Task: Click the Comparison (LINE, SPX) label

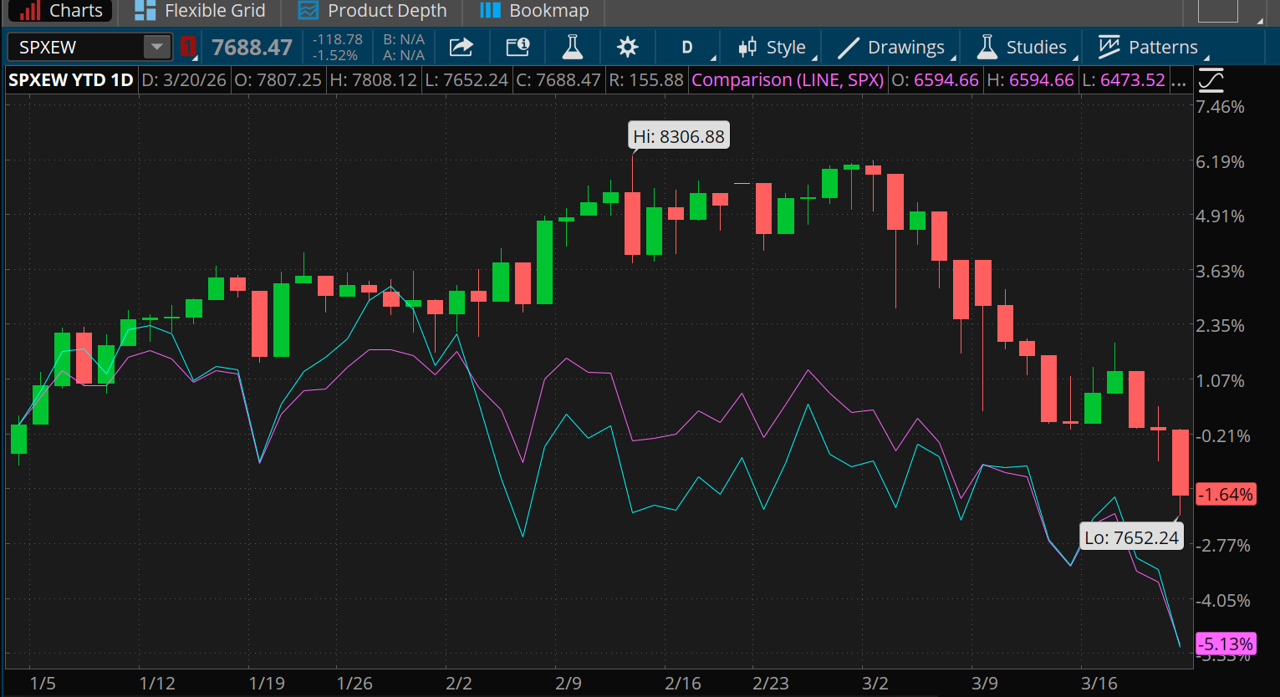Action: tap(788, 80)
